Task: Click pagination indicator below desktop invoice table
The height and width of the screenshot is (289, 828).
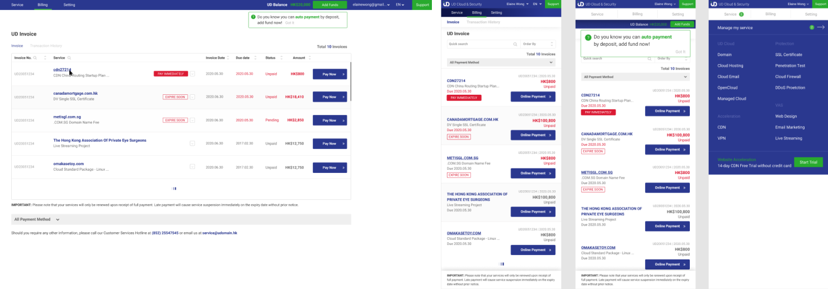Action: [x=173, y=189]
